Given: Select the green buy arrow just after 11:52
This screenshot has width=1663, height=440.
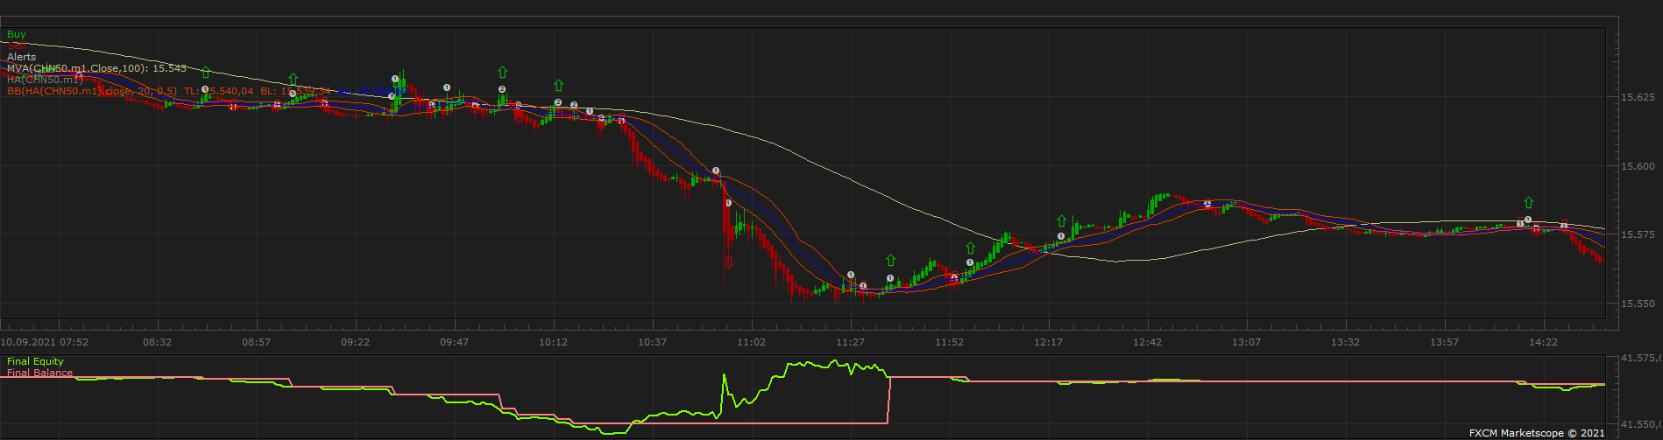Looking at the screenshot, I should point(970,248).
